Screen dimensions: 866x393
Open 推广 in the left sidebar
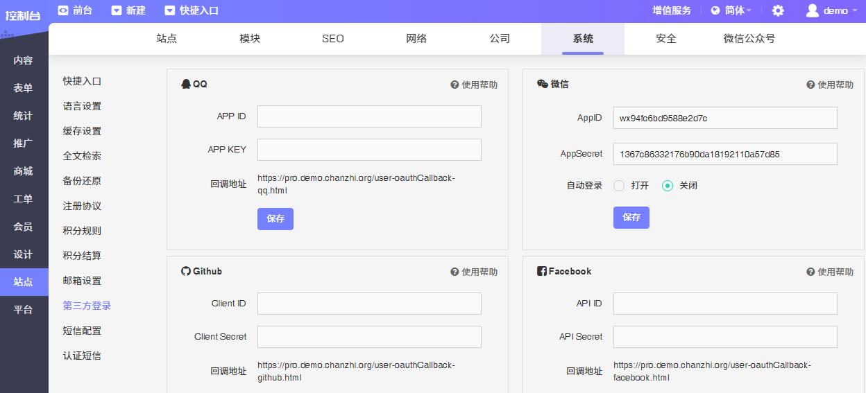coord(24,143)
